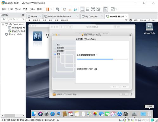Open the power options dropdown arrow
Screen dimensions: 158x122
coord(51,9)
